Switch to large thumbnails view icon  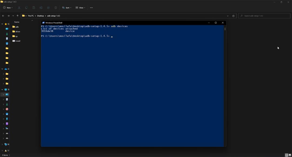tap(290, 155)
